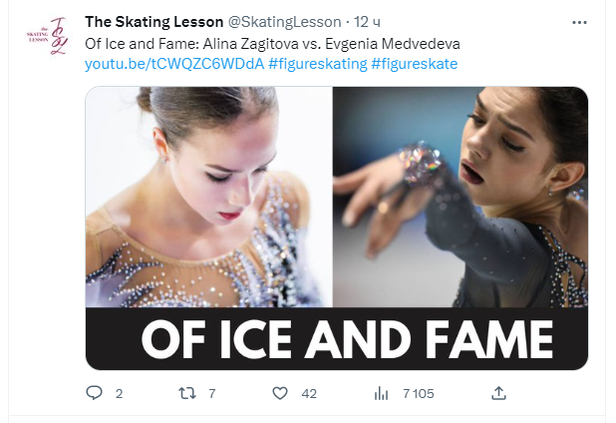Viewport: 616px width, 423px height.
Task: Click the retweet count number 7
Action: coord(211,393)
